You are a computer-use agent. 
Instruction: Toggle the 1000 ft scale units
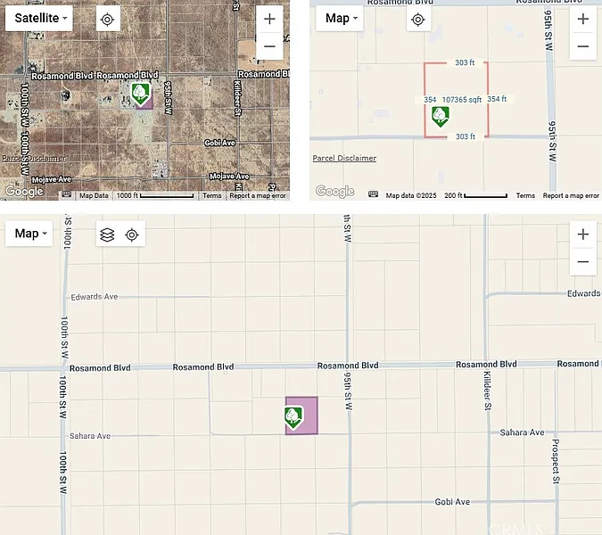pyautogui.click(x=154, y=196)
